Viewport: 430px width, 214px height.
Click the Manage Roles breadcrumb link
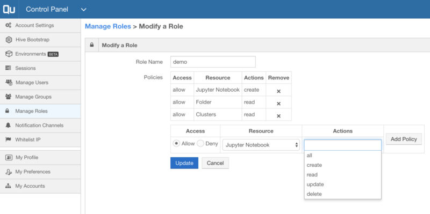108,26
